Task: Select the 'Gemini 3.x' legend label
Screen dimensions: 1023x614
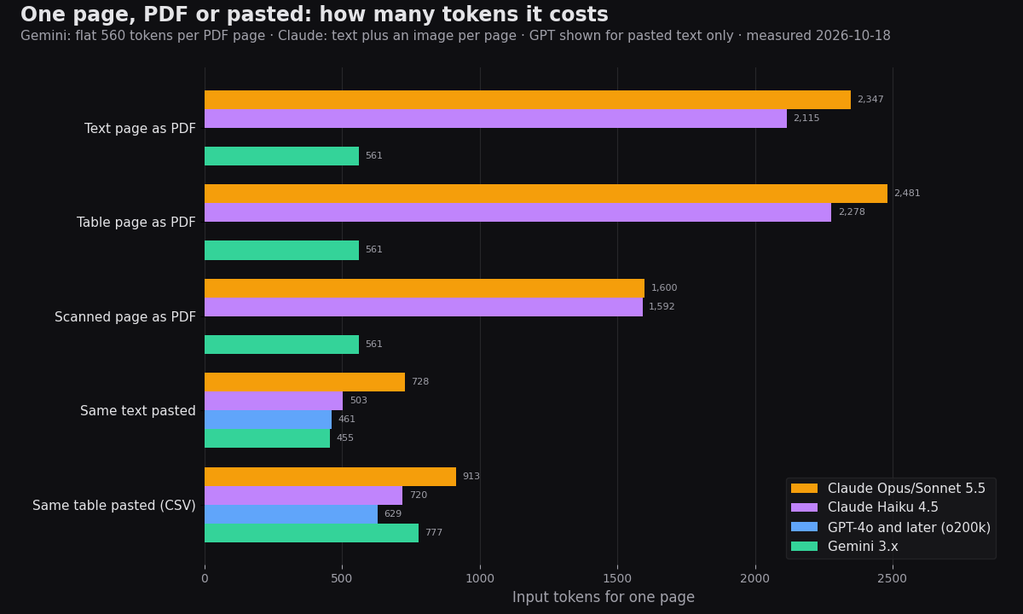Action: point(863,547)
